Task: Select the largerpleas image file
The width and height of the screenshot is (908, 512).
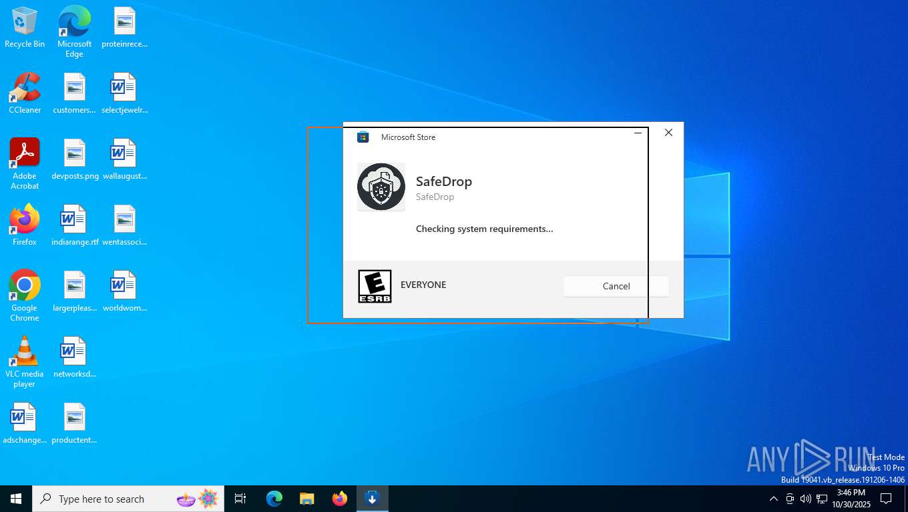Action: pos(74,291)
